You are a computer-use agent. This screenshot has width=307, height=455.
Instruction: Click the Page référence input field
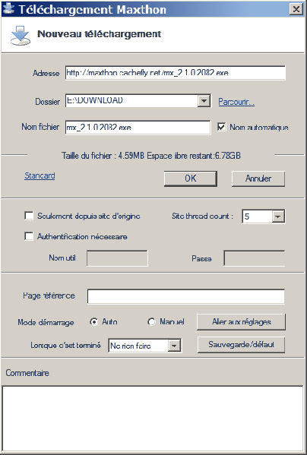[x=186, y=296]
